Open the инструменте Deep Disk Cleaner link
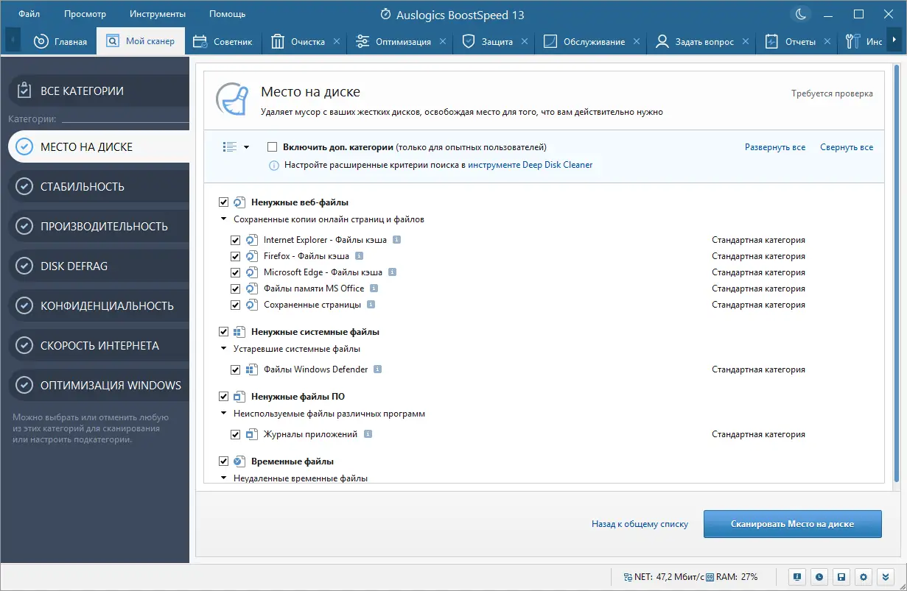 coord(530,165)
